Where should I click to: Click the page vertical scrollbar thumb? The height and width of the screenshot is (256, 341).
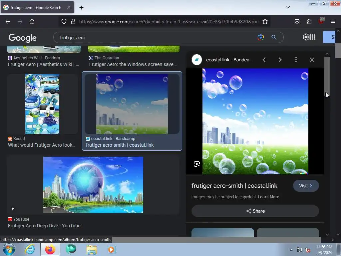tap(338, 51)
